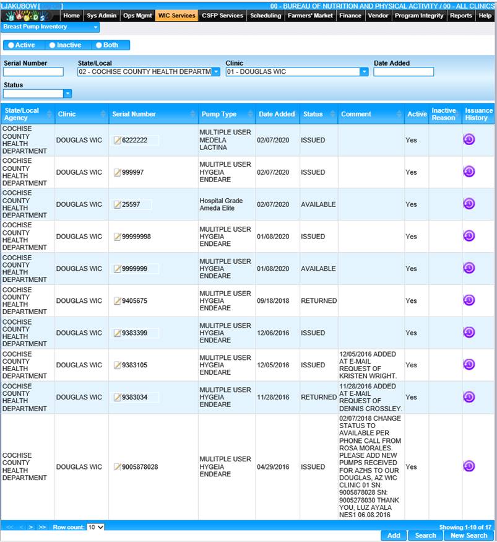
Task: Click edit icon beside serial 9383399
Action: pyautogui.click(x=118, y=333)
